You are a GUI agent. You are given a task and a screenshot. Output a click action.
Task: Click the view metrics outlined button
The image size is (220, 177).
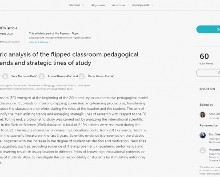point(208,73)
